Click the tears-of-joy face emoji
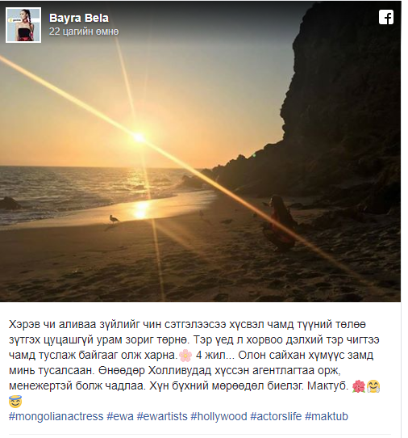This screenshot has width=408, height=438. click(x=373, y=386)
